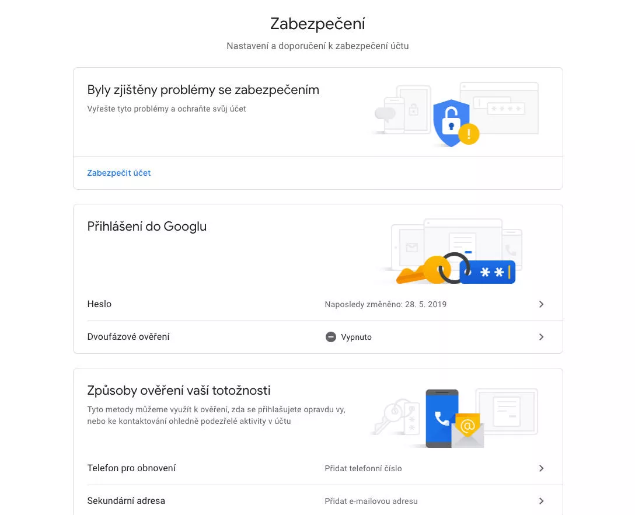The width and height of the screenshot is (635, 515).
Task: Click the yellow exclamation warning badge
Action: click(x=469, y=134)
